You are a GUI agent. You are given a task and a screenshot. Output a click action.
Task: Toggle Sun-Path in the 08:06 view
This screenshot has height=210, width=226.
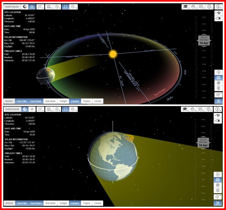tap(22, 101)
